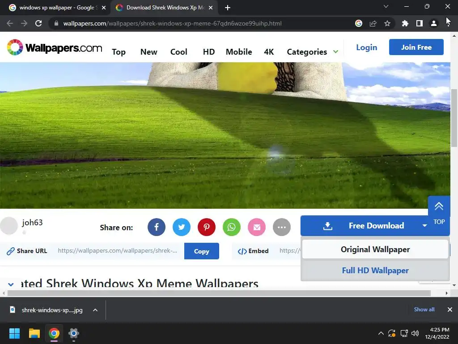Share wallpaper on Facebook
This screenshot has width=458, height=344.
[156, 227]
